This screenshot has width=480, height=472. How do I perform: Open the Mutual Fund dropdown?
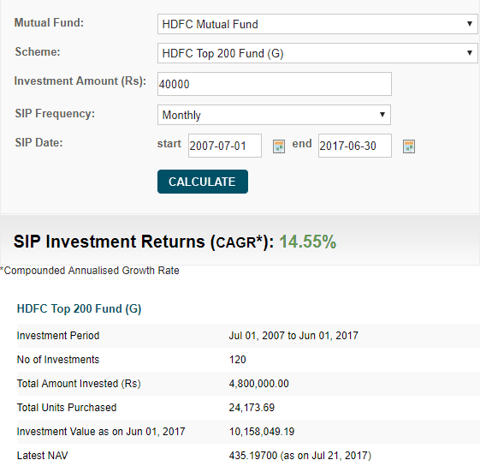(x=317, y=24)
